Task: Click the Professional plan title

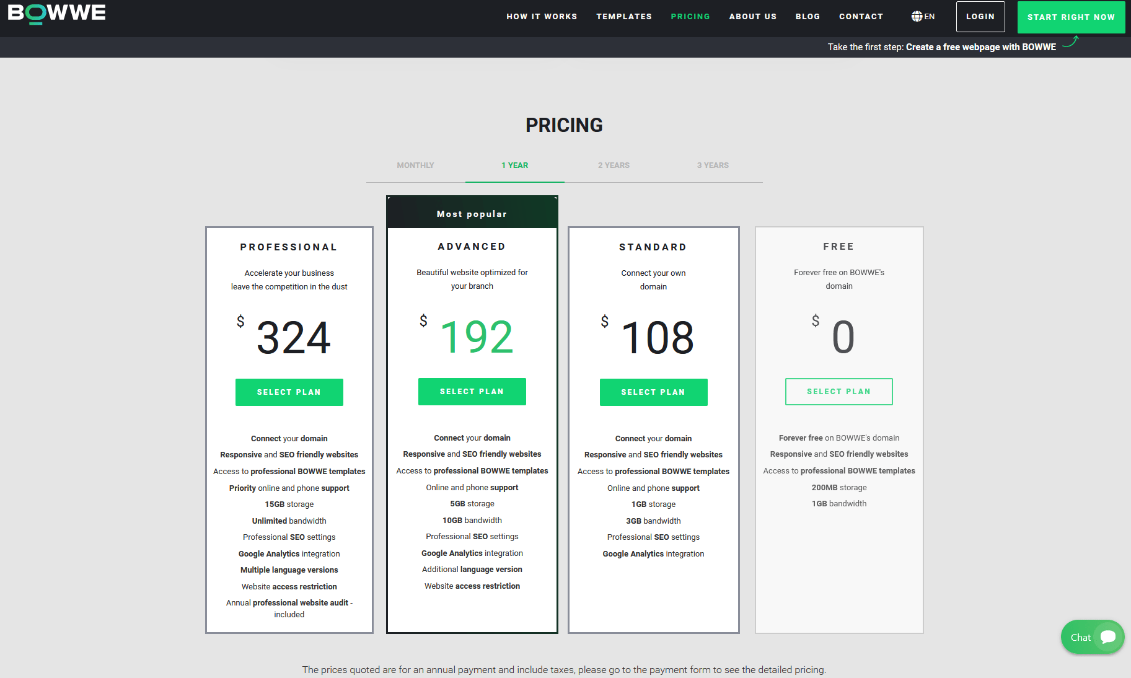Action: pyautogui.click(x=289, y=247)
